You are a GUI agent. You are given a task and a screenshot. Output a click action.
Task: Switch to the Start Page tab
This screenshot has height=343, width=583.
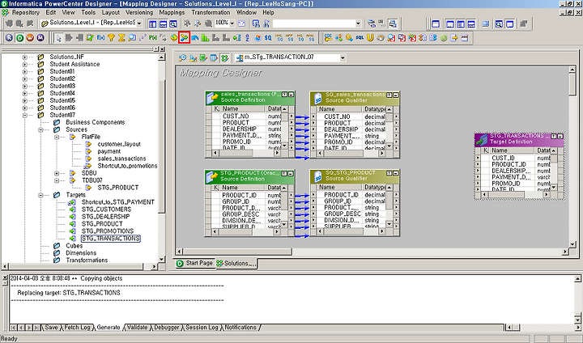pyautogui.click(x=195, y=263)
